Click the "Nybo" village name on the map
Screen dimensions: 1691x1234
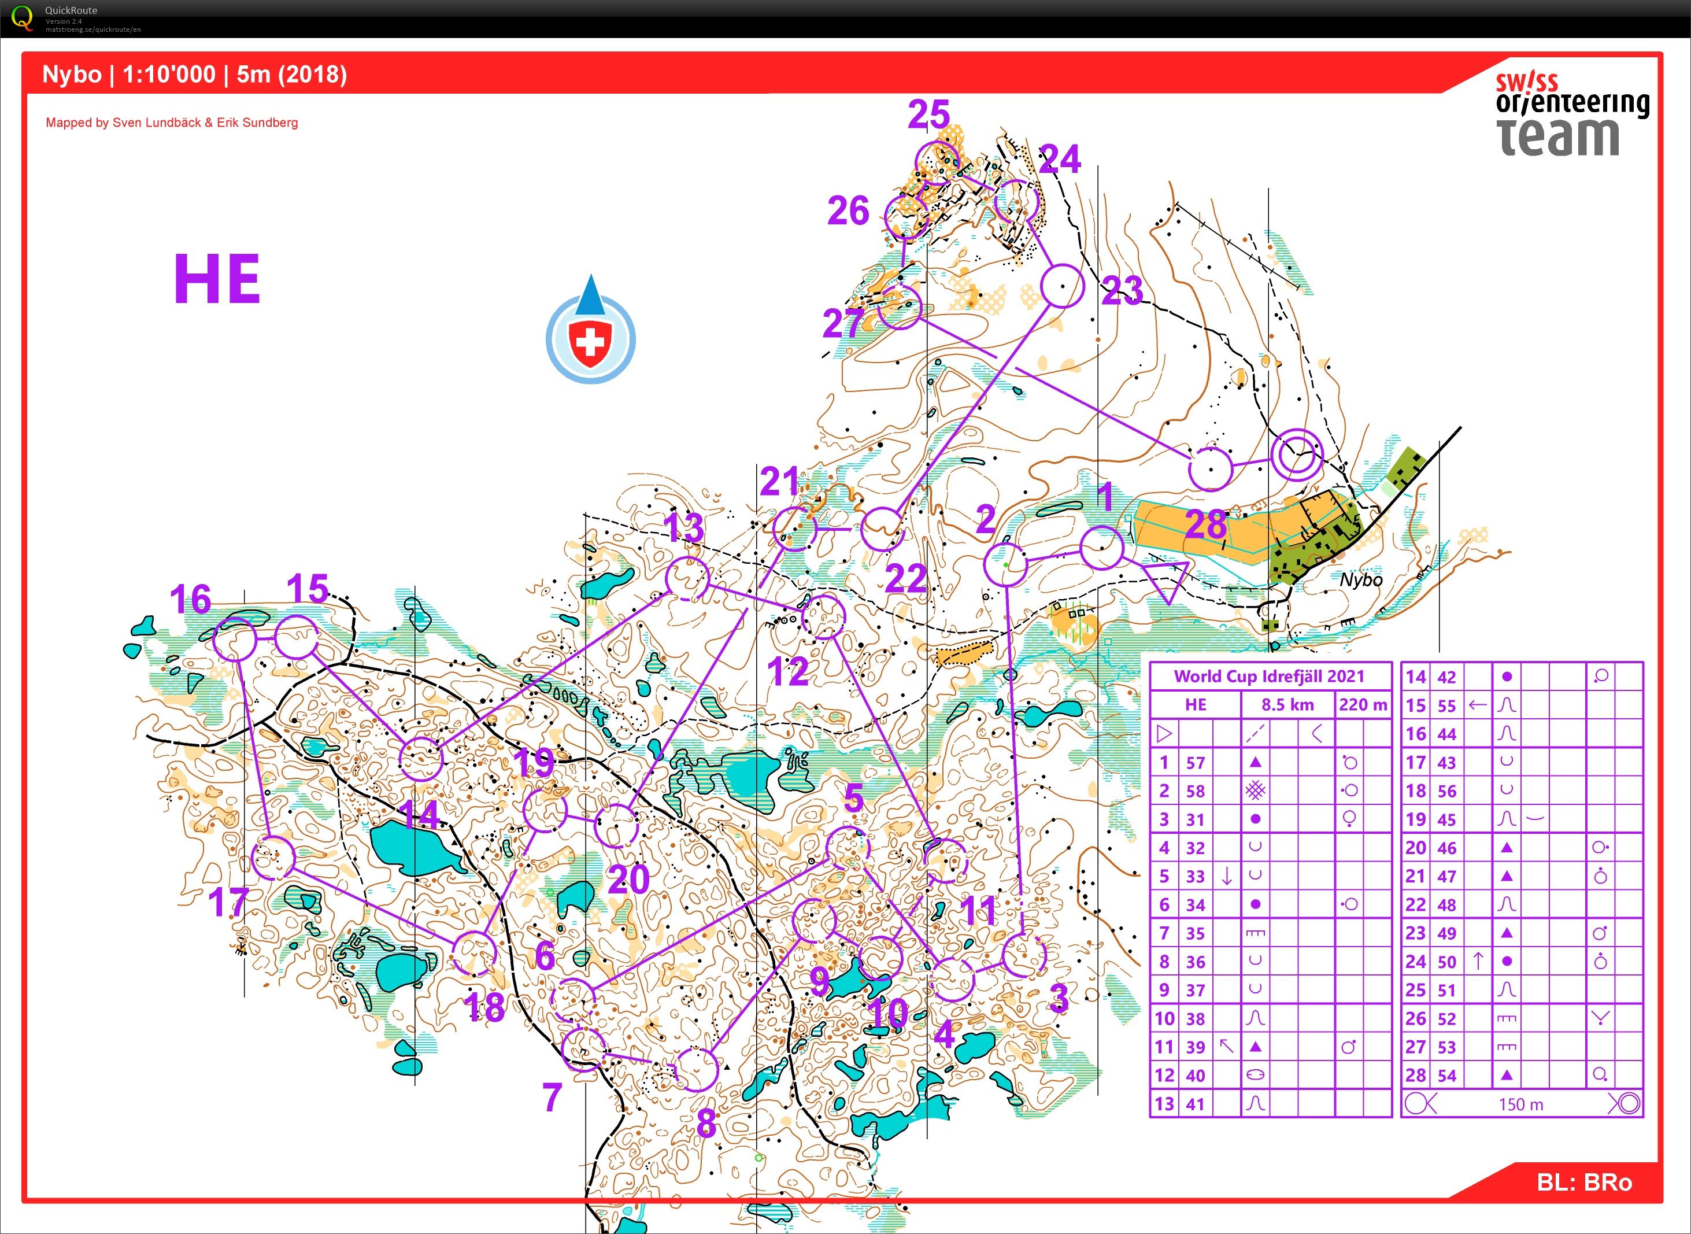1361,579
